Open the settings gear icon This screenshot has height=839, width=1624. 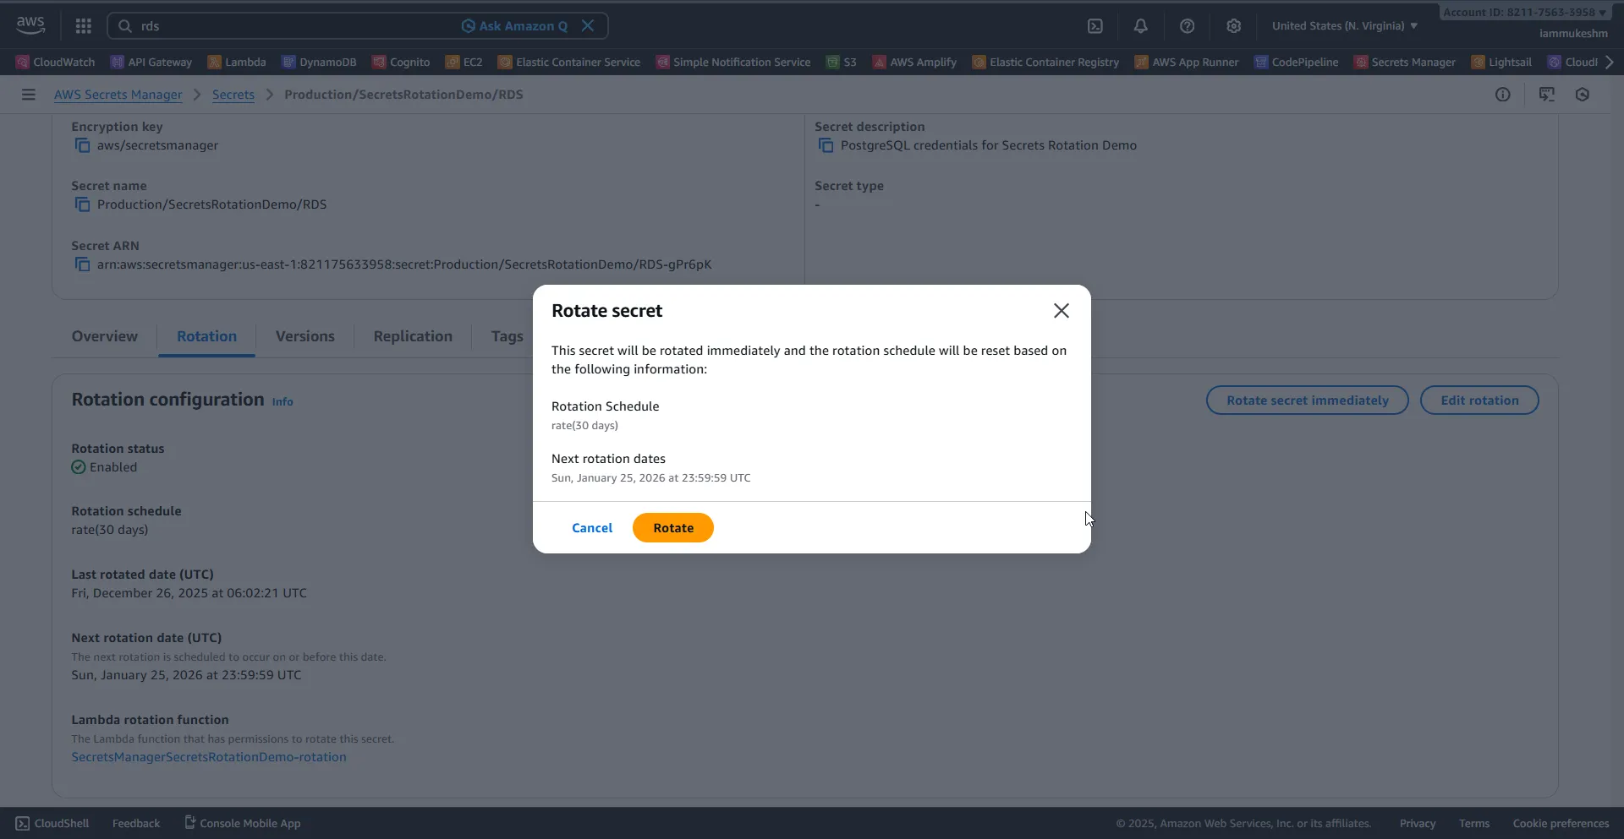click(1234, 25)
